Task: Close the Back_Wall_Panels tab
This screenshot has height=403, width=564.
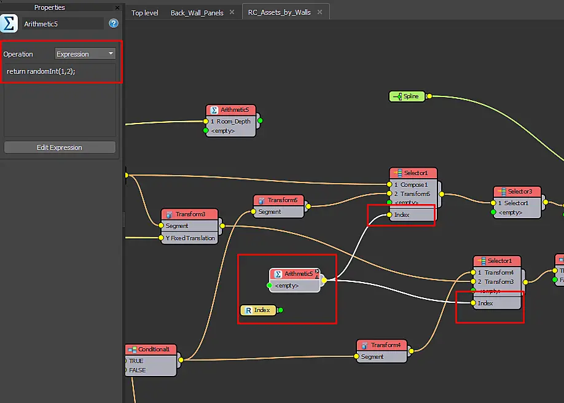Action: (x=232, y=12)
